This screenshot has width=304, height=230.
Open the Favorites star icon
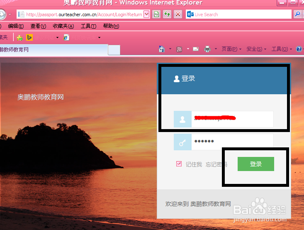tap(19, 37)
